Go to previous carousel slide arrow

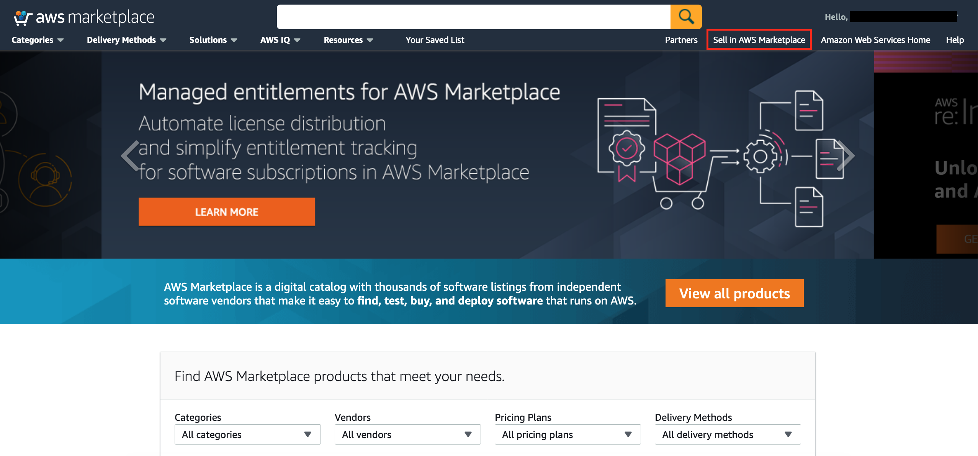tap(130, 156)
